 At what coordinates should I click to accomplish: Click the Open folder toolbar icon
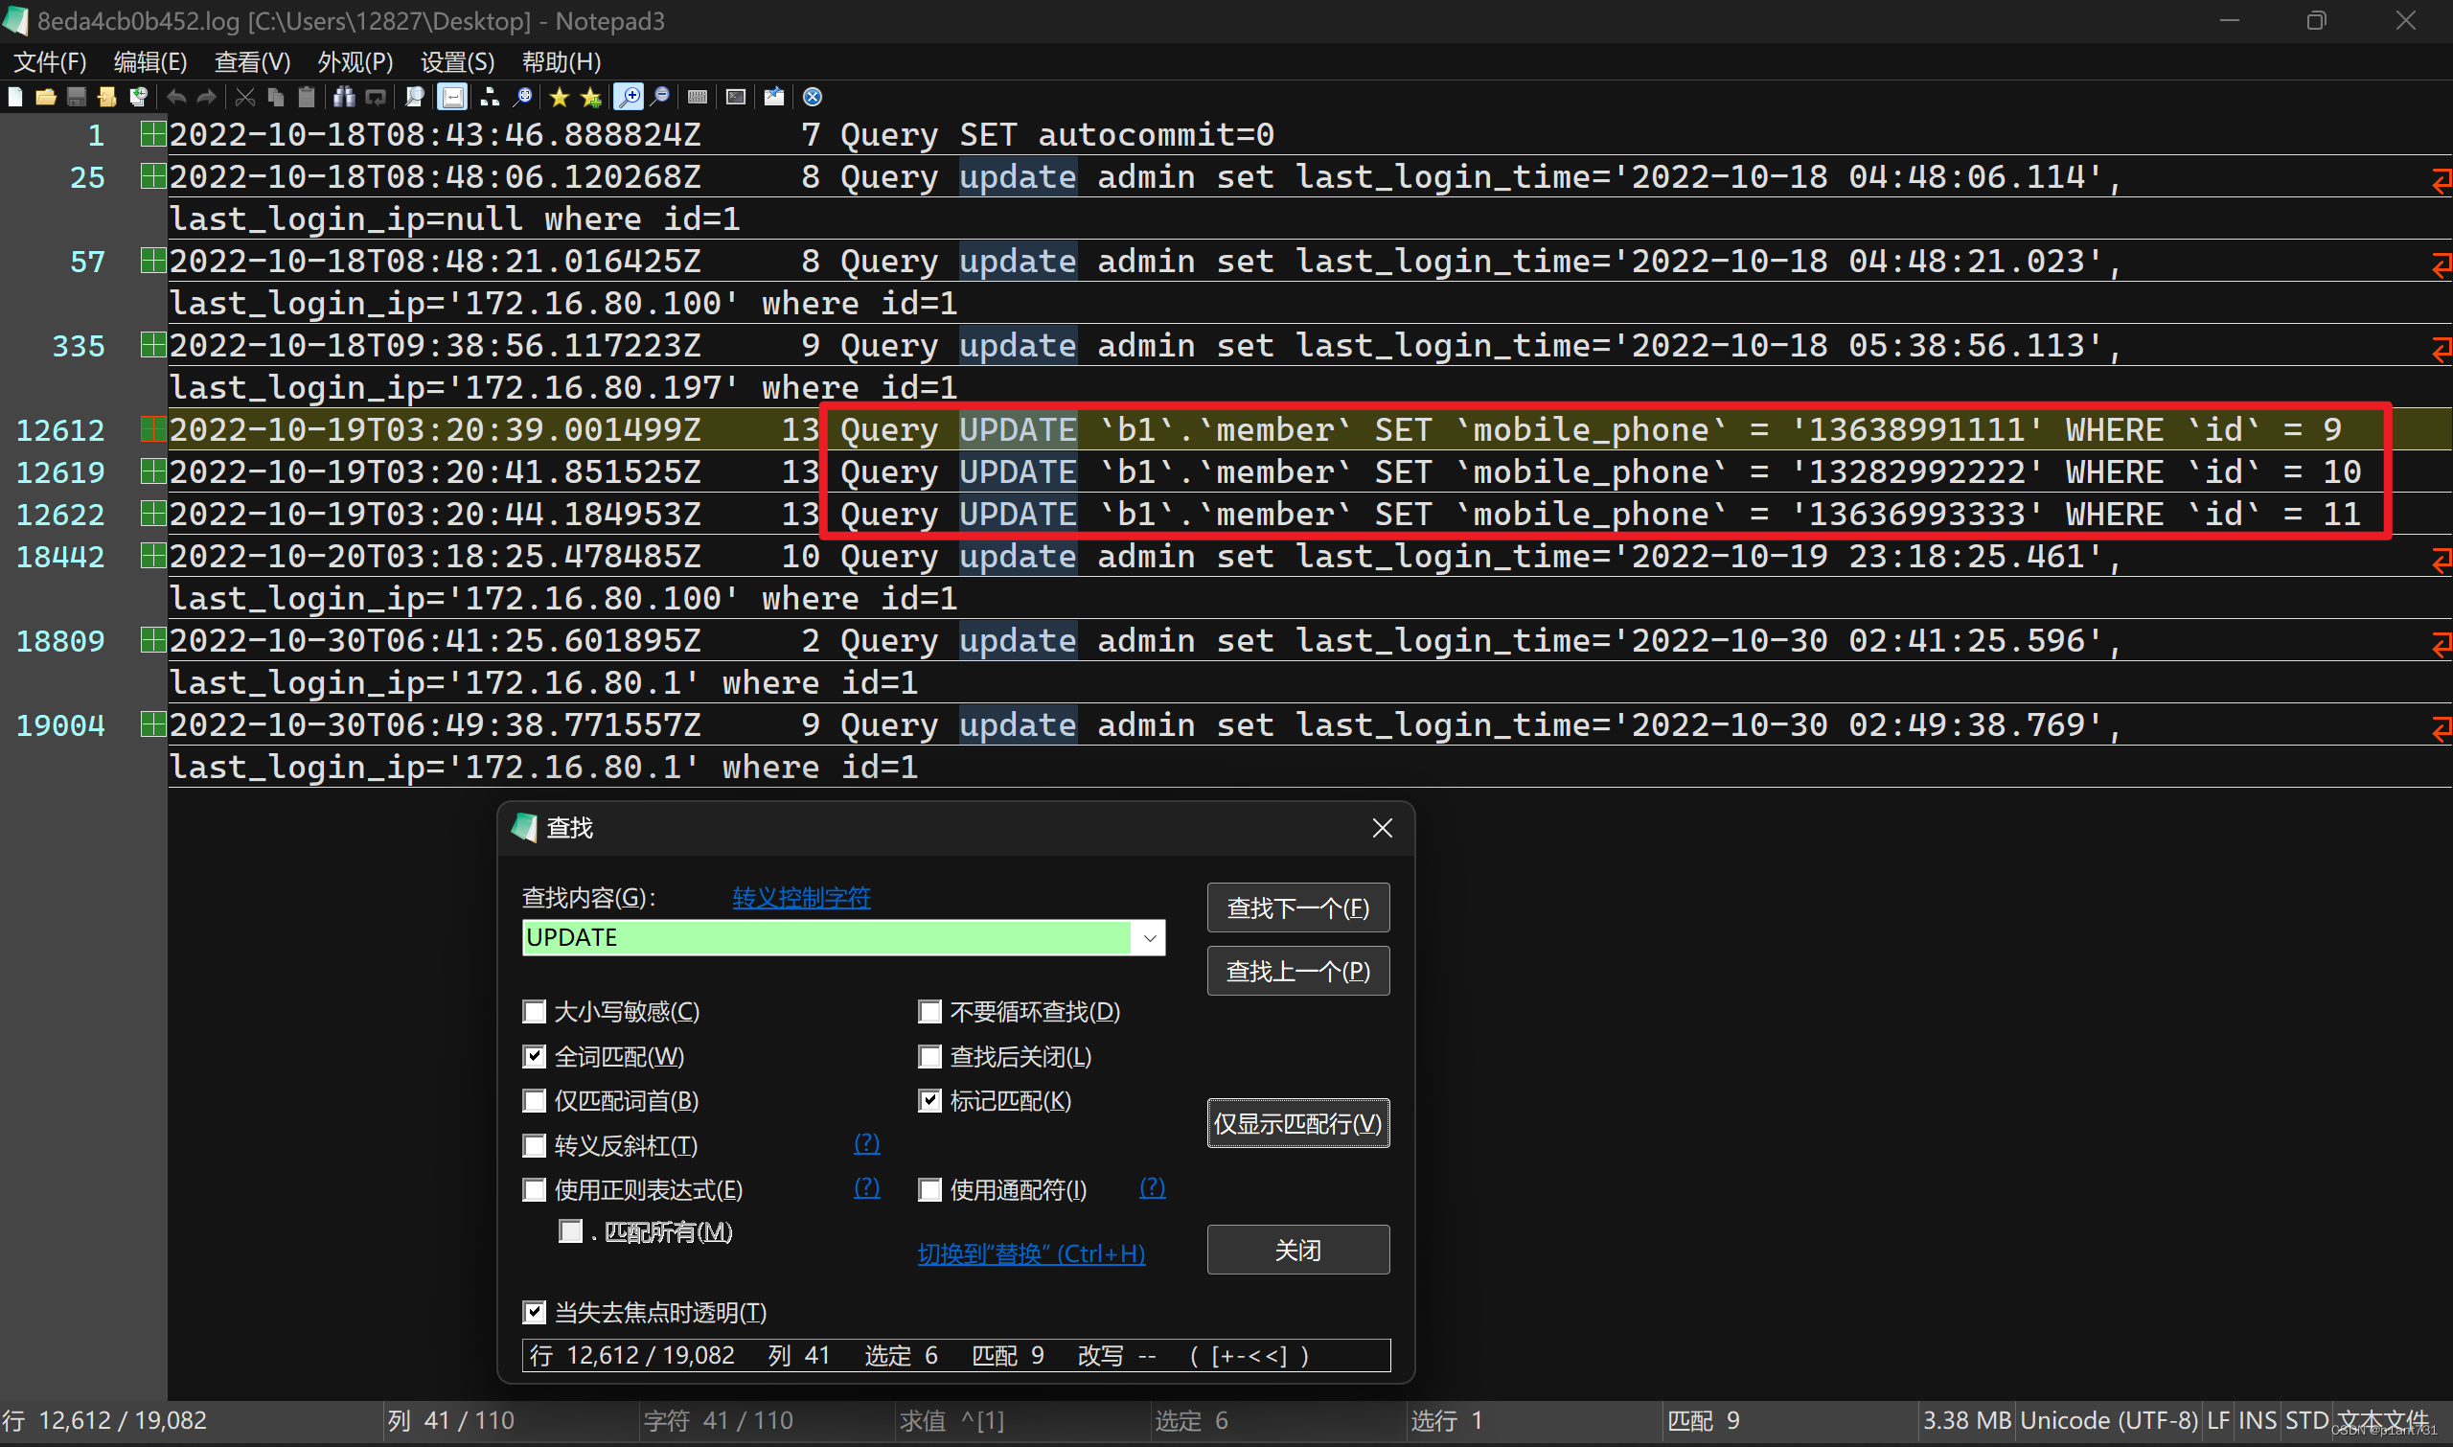[46, 97]
